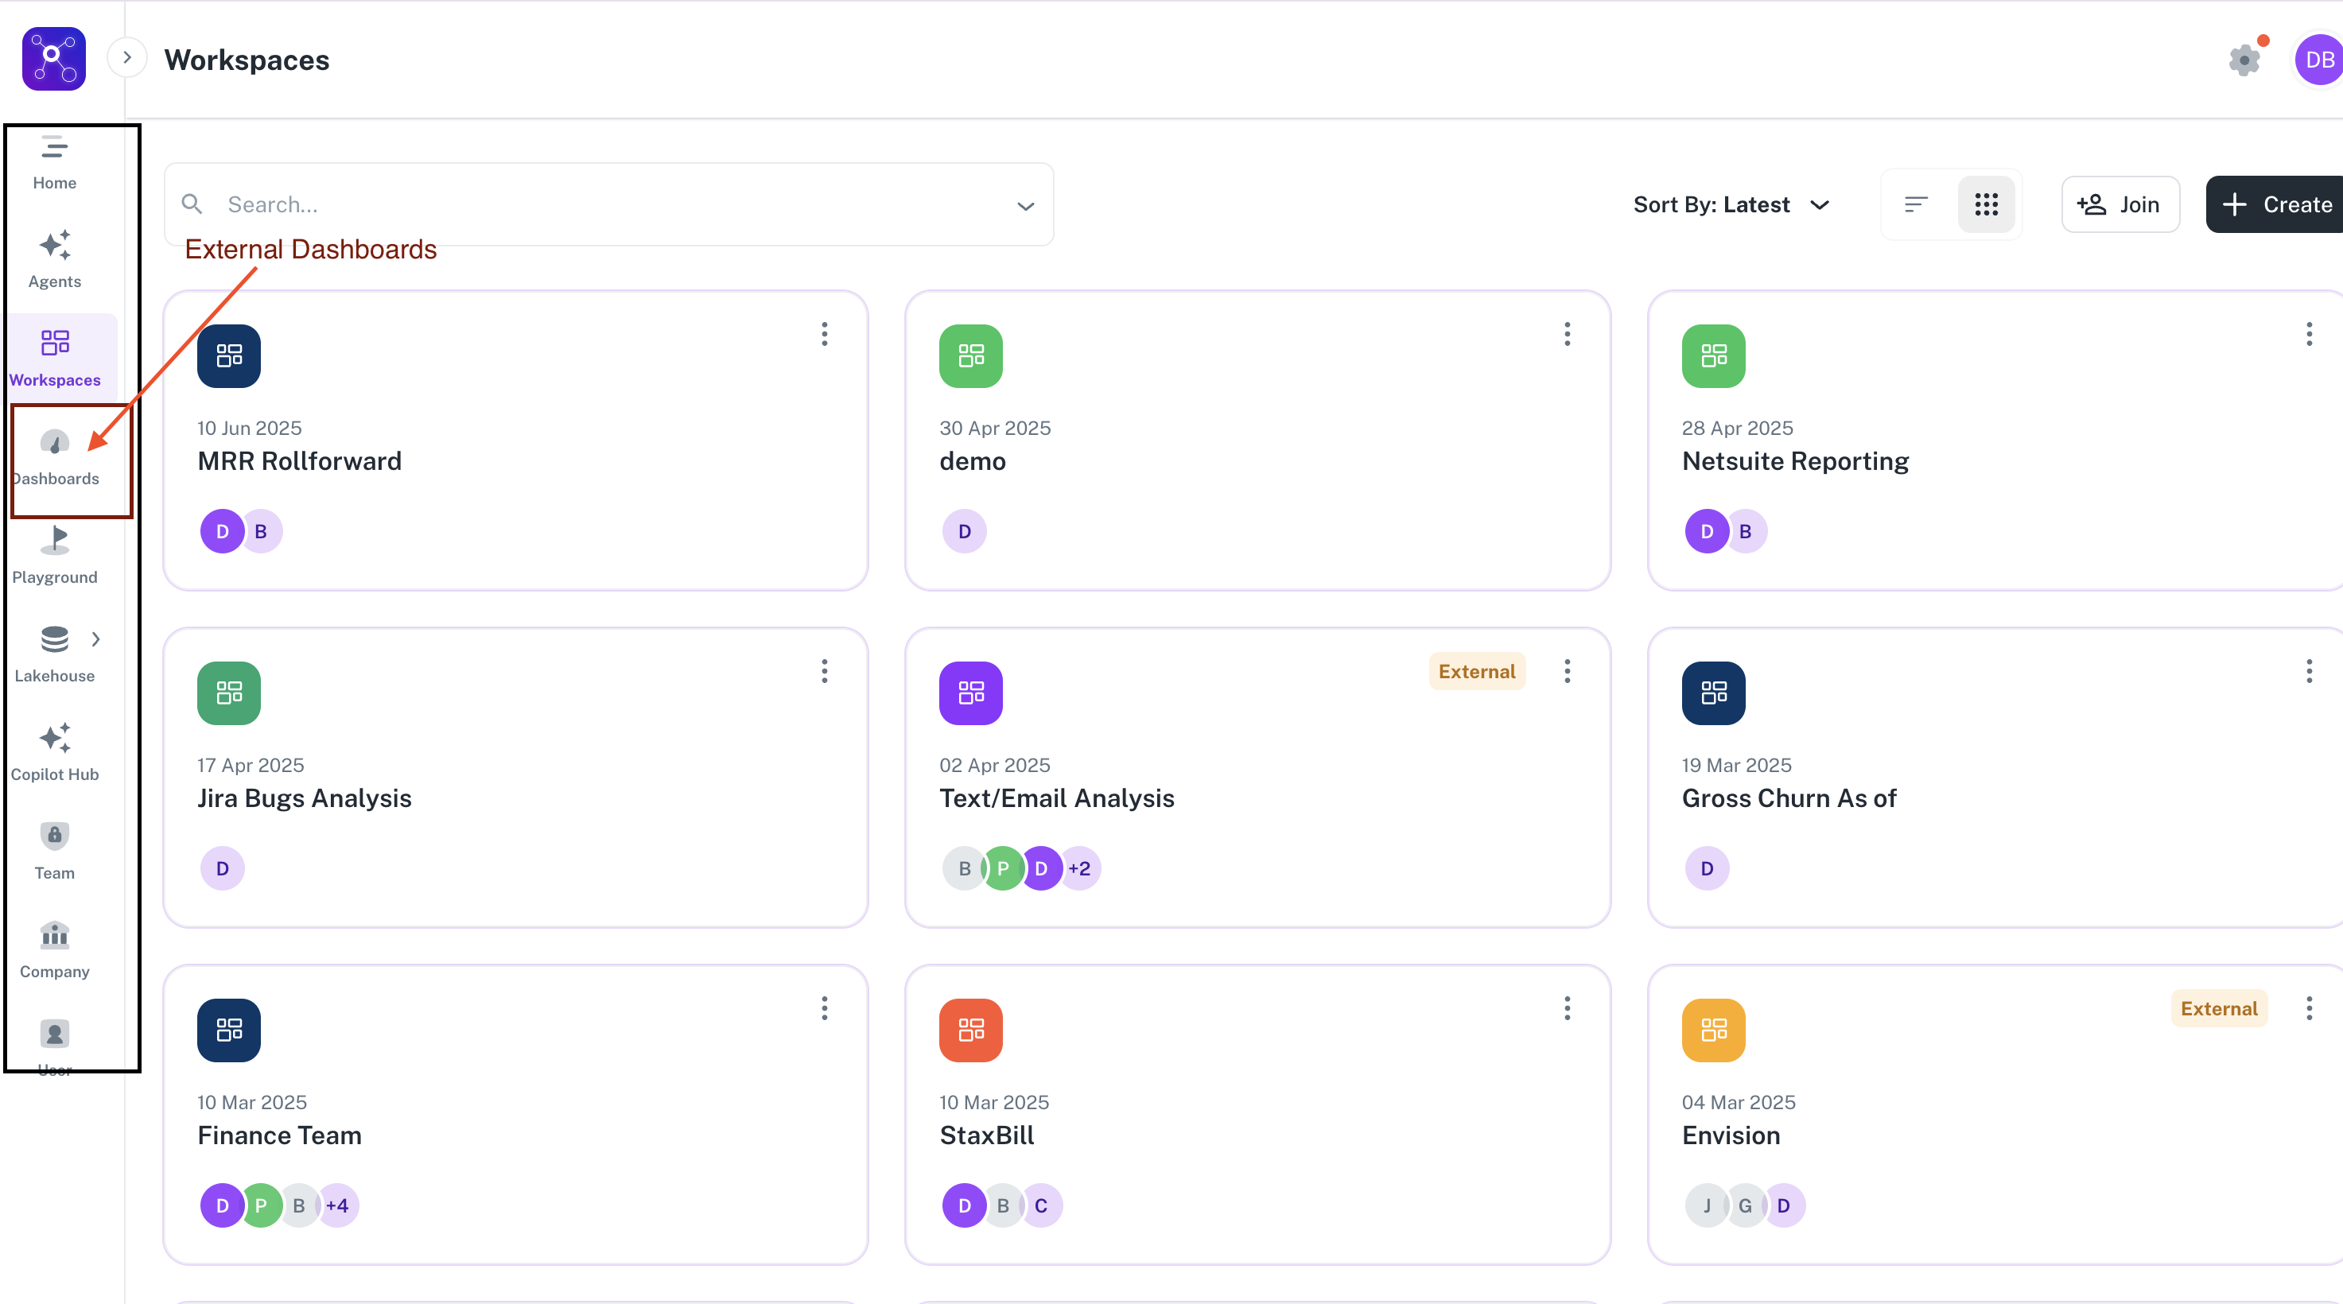The width and height of the screenshot is (2343, 1304).
Task: Click the Text/Email Analysis purple icon
Action: [x=971, y=694]
